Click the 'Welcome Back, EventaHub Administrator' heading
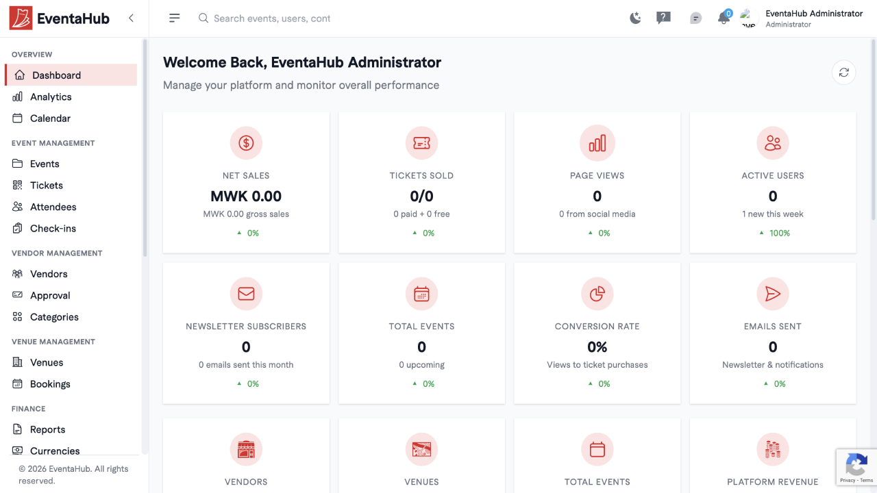Viewport: 877px width, 493px height. (302, 62)
